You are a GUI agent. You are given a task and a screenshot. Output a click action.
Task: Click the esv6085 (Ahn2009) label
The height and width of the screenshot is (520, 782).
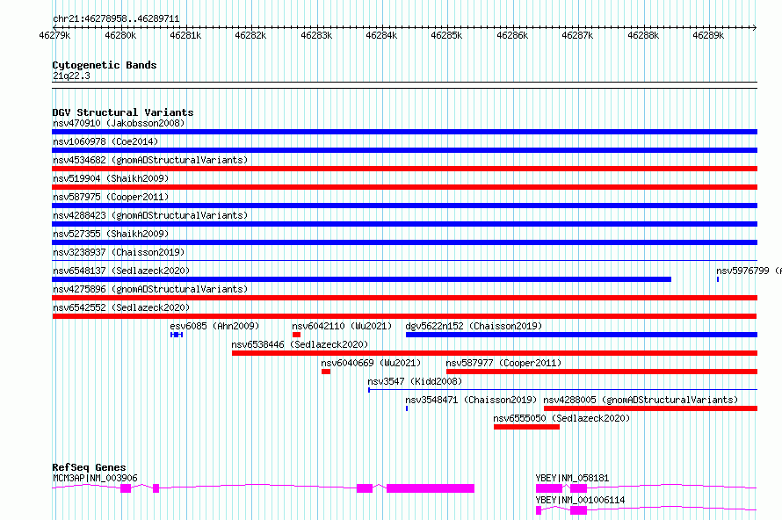coord(214,326)
